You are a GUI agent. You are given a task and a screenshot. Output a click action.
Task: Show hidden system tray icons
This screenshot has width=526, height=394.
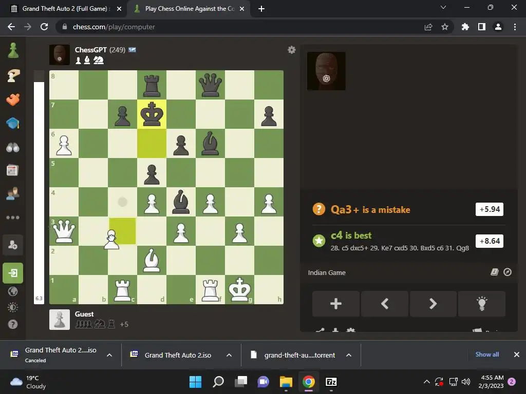tap(427, 382)
